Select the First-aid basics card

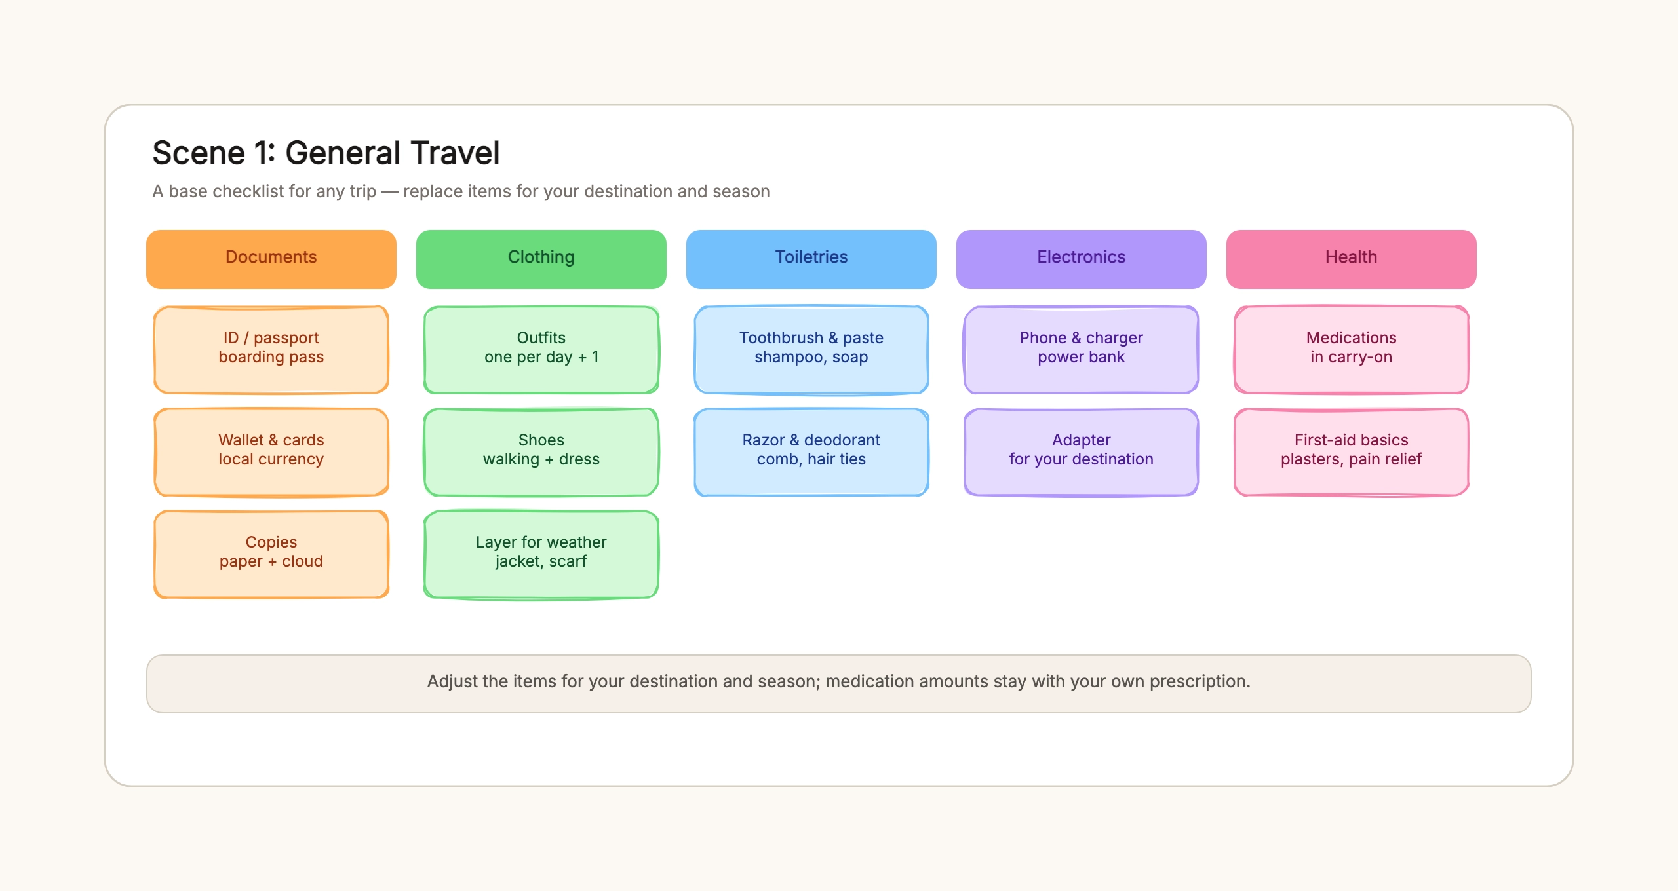coord(1352,451)
